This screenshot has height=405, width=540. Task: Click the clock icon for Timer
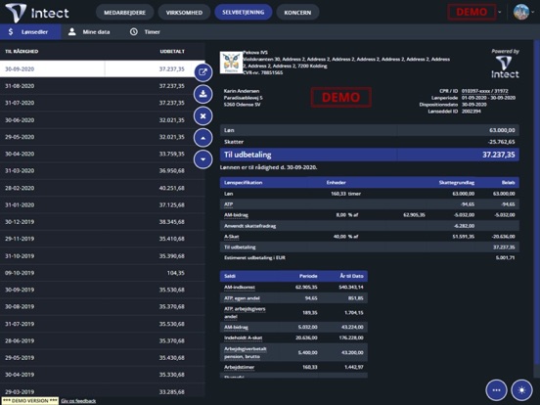coord(134,31)
